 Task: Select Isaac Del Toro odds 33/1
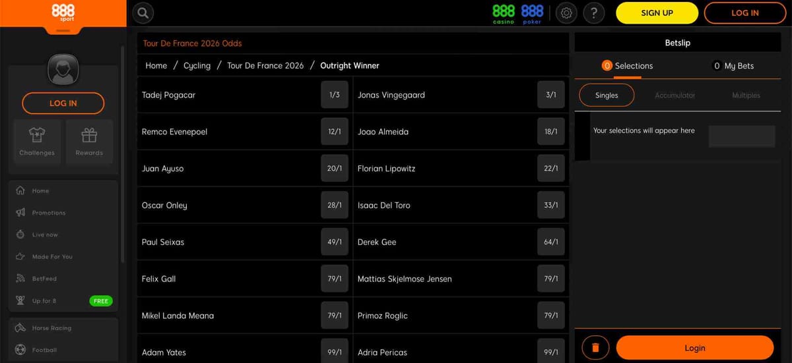551,206
